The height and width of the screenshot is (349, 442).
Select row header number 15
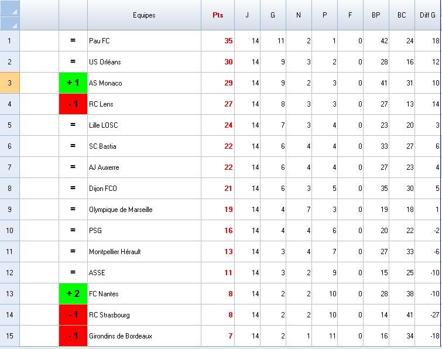pyautogui.click(x=9, y=336)
